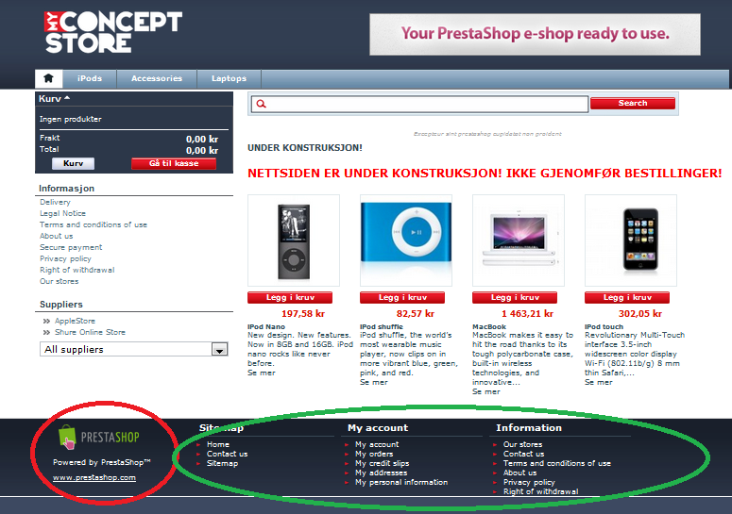
Task: Click Se mer under iPod touch
Action: pyautogui.click(x=599, y=382)
